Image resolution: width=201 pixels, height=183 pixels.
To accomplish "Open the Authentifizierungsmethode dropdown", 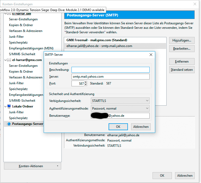I will point(120,109).
